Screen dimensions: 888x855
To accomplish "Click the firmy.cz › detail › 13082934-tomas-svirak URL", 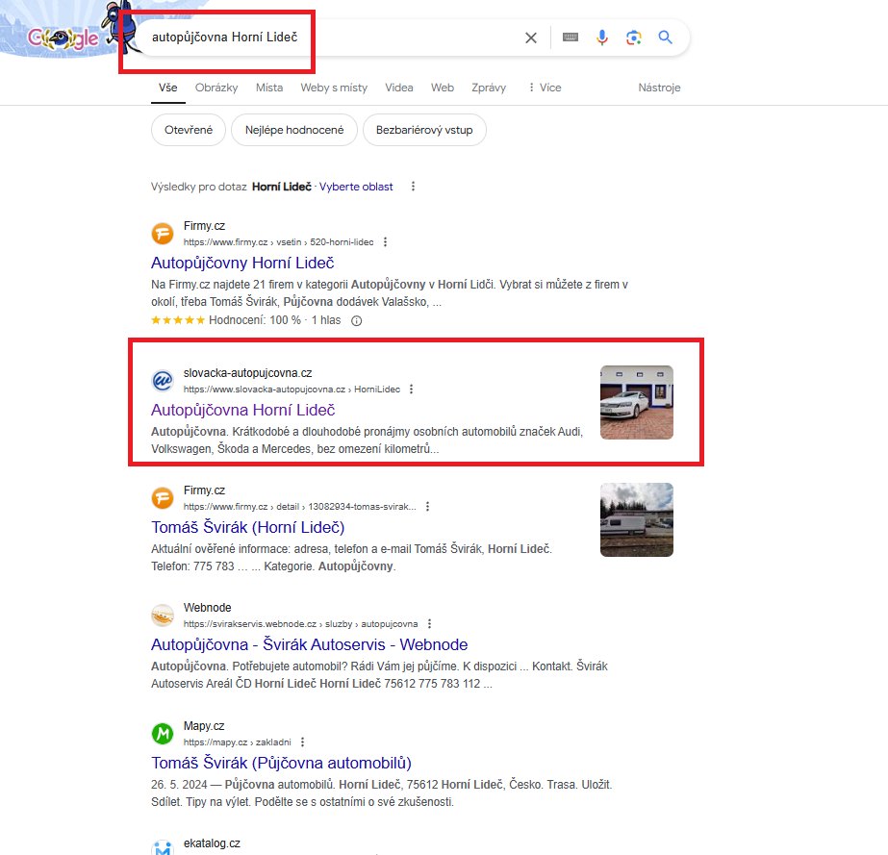I will [299, 507].
